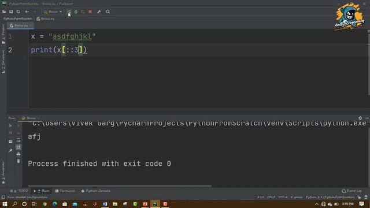Click the Back navigation arrow

[27, 12]
